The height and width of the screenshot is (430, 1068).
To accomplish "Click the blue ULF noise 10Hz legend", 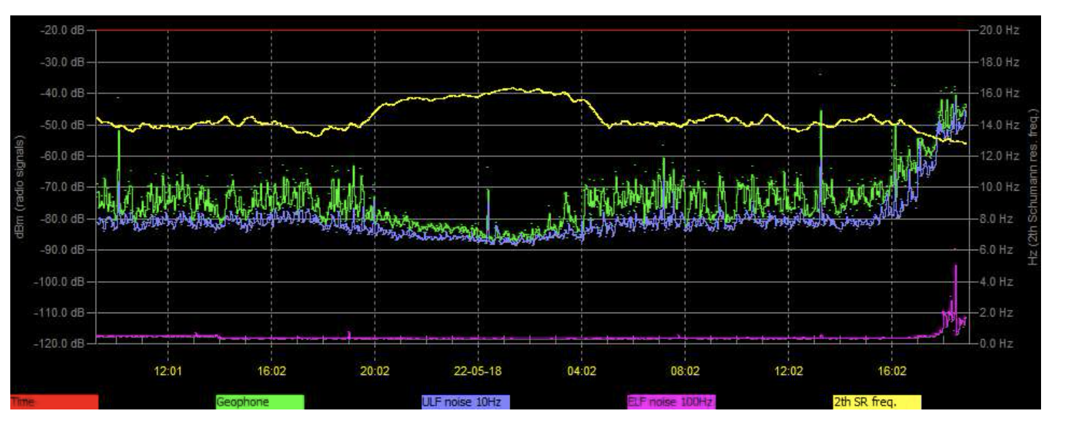I will tap(465, 402).
